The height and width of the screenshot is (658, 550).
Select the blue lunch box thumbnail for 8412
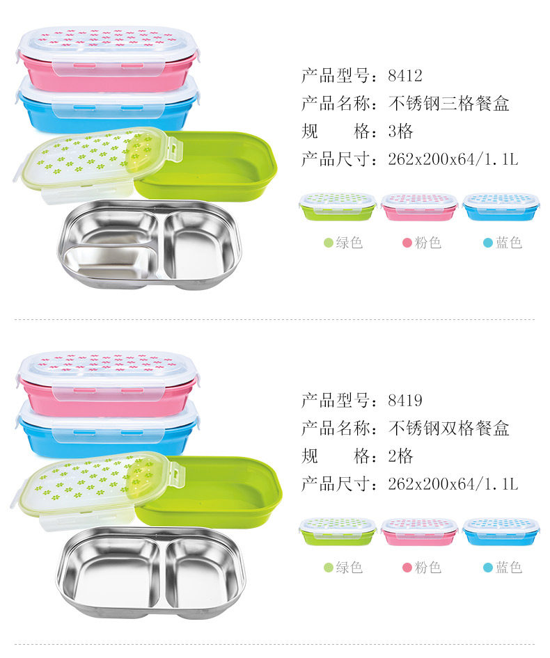point(501,207)
